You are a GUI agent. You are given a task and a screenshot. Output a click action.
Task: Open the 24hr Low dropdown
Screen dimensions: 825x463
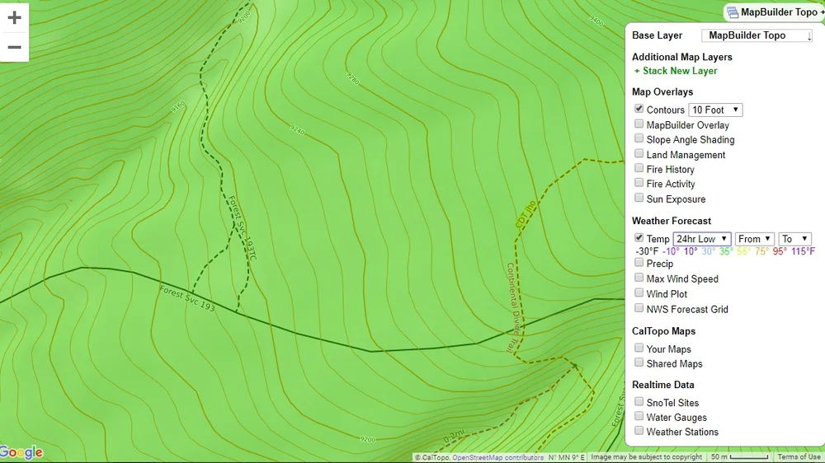[702, 239]
